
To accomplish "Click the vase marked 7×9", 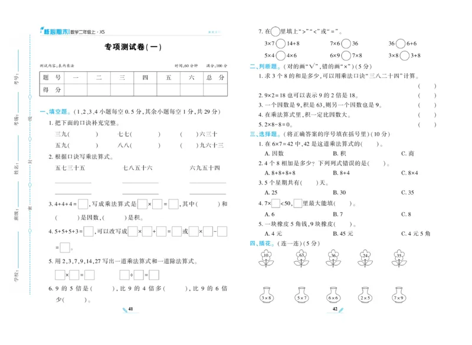I will (399, 298).
